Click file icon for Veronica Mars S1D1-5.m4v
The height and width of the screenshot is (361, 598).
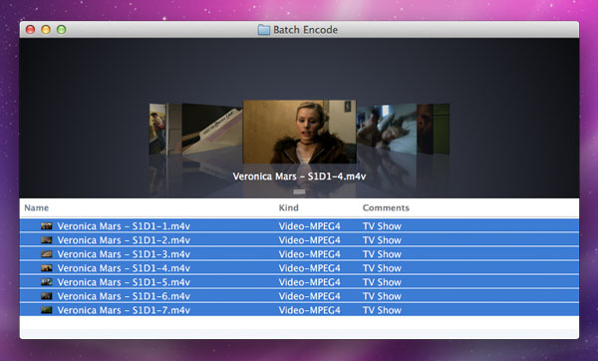[47, 282]
